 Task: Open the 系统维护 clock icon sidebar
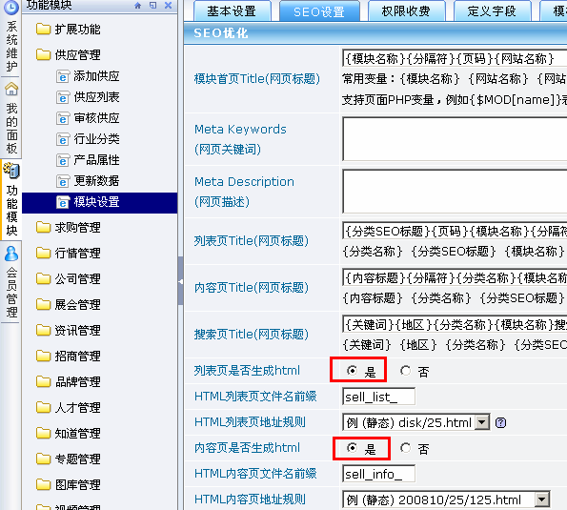tap(11, 8)
